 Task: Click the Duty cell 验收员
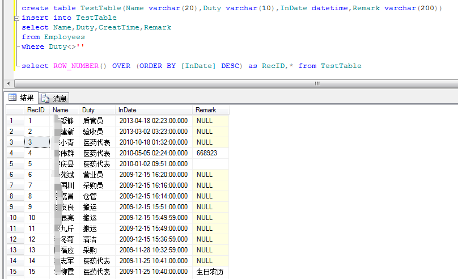coord(97,132)
